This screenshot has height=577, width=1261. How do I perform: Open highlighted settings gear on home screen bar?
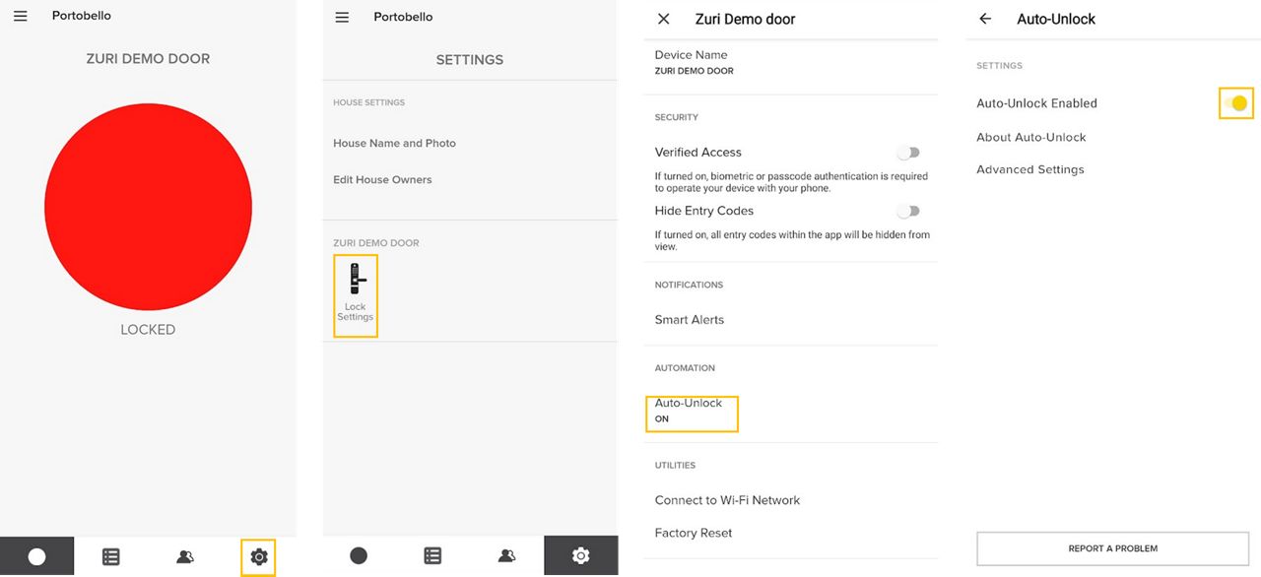(258, 557)
